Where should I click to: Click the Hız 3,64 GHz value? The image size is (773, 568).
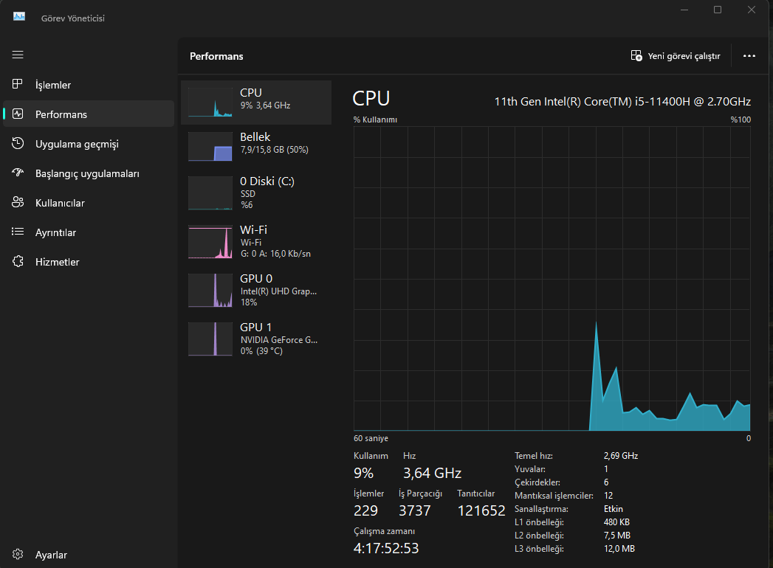[x=433, y=473]
